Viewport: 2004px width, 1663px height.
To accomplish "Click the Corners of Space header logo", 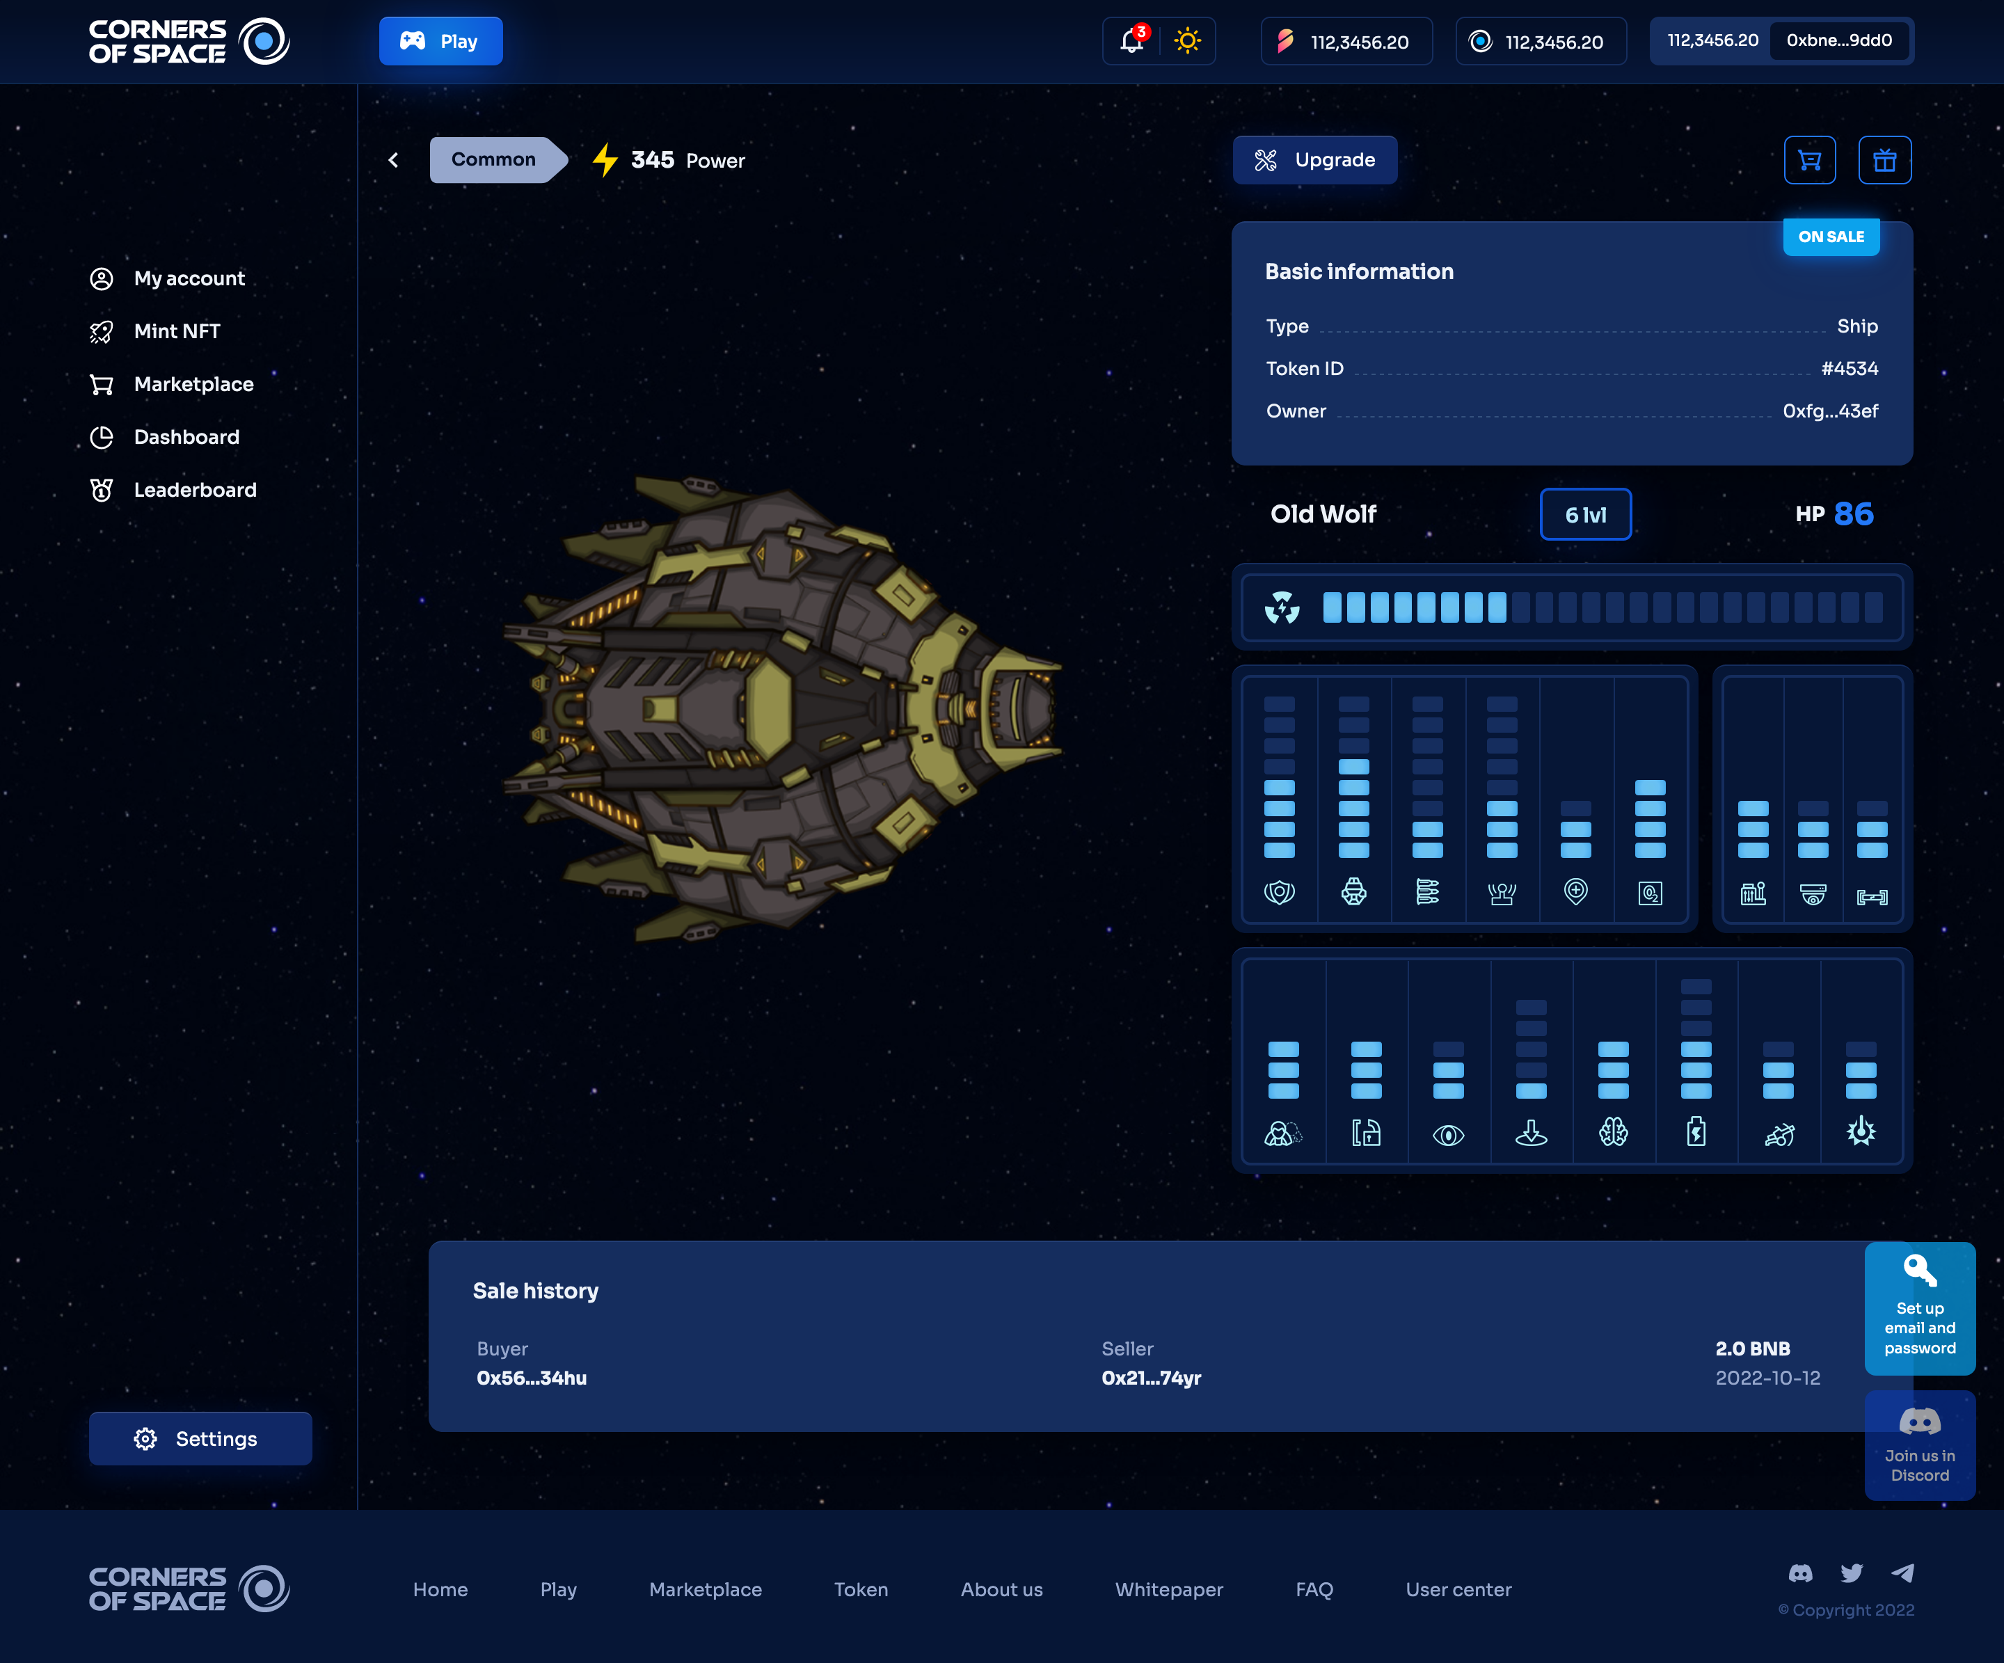I will click(189, 41).
